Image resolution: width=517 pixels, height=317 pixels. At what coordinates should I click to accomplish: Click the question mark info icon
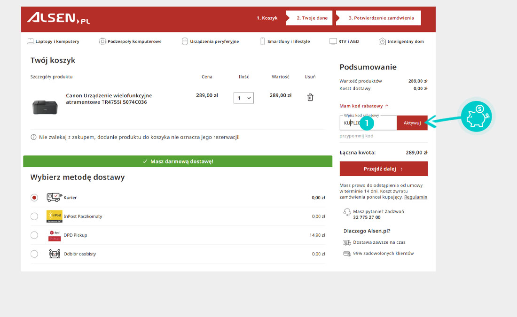[33, 137]
